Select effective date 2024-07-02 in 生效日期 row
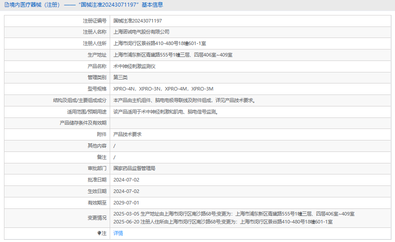Viewport: 395px width, 242px height. tap(126, 192)
